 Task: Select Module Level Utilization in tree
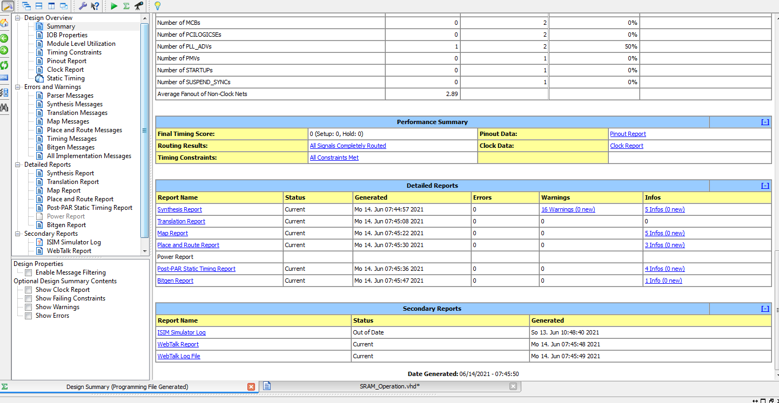81,44
